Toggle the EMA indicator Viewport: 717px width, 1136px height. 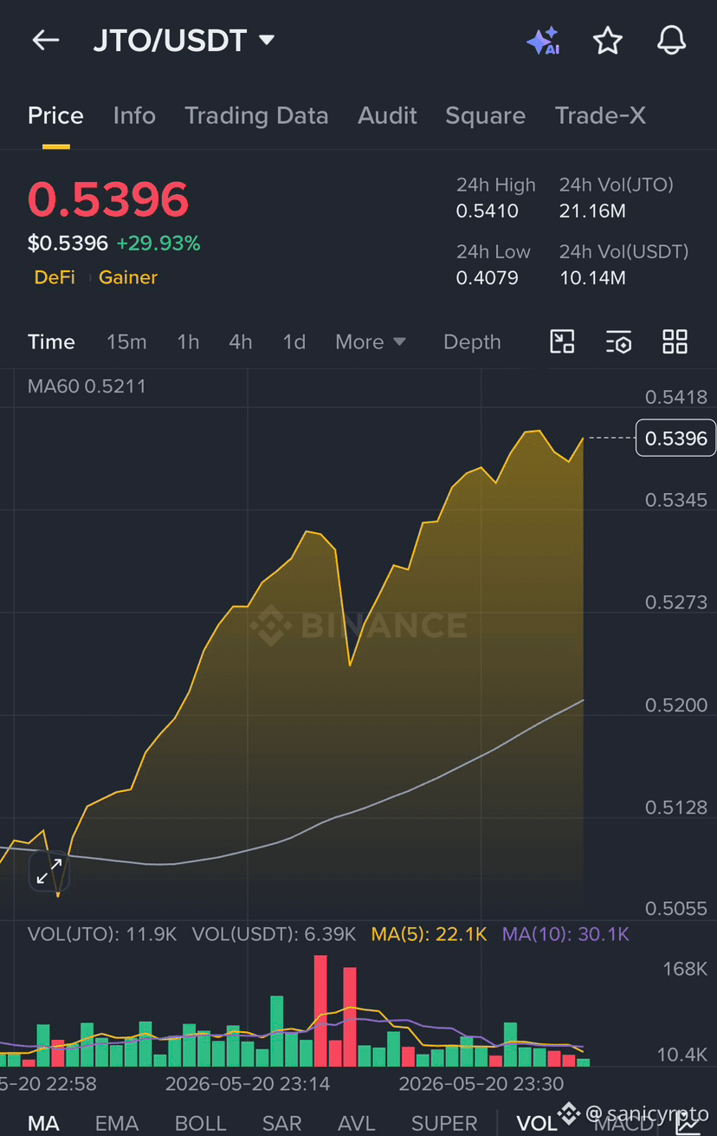tap(117, 1124)
